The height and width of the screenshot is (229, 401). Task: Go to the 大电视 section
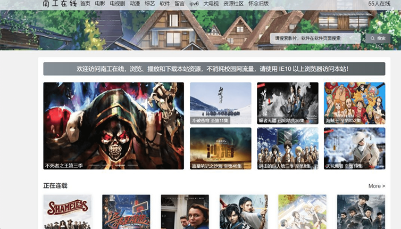click(x=211, y=4)
